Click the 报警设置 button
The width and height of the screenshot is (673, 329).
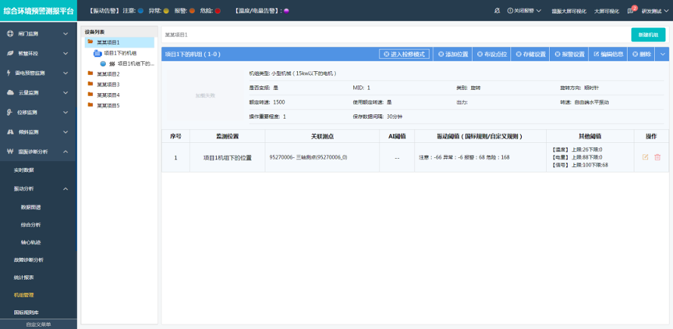point(569,54)
